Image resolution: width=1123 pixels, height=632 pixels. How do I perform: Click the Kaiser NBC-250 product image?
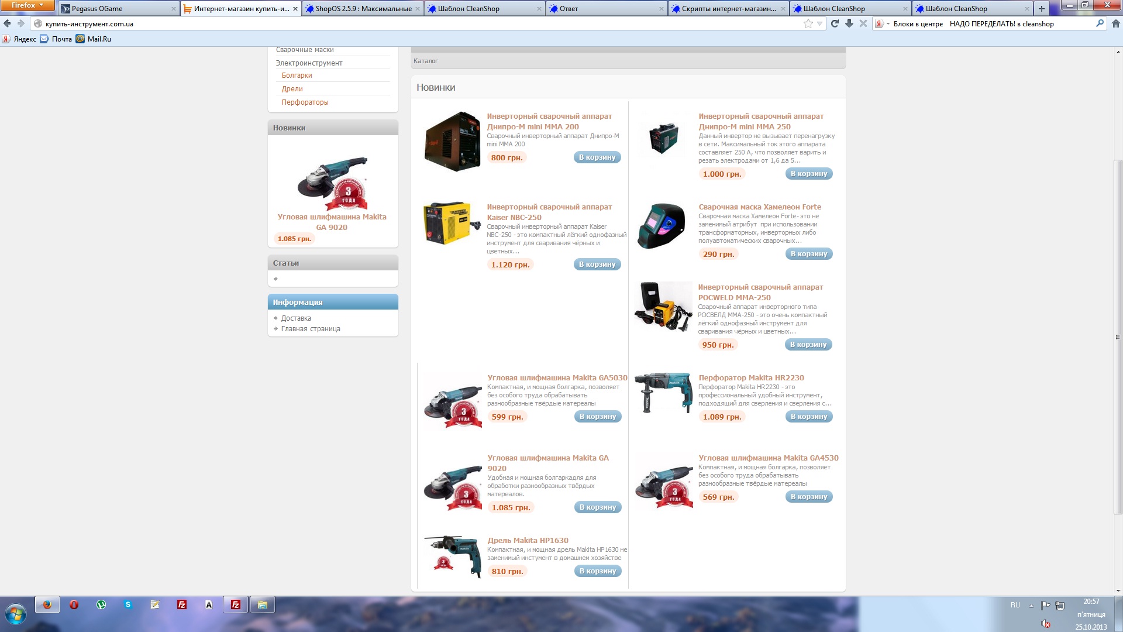point(452,224)
